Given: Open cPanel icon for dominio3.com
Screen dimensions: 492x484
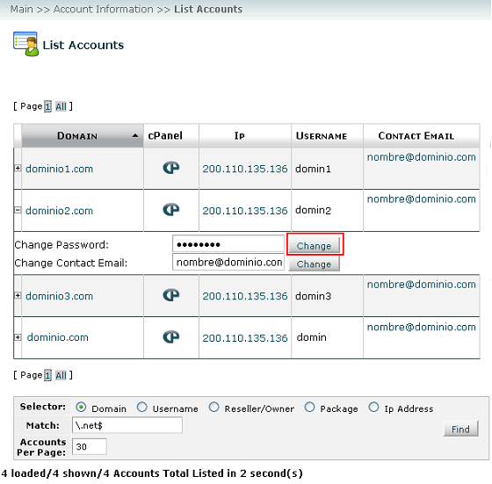Looking at the screenshot, I should pos(171,295).
